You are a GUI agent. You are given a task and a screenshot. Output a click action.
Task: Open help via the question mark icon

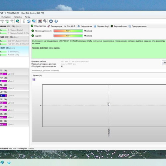[x=51, y=21]
